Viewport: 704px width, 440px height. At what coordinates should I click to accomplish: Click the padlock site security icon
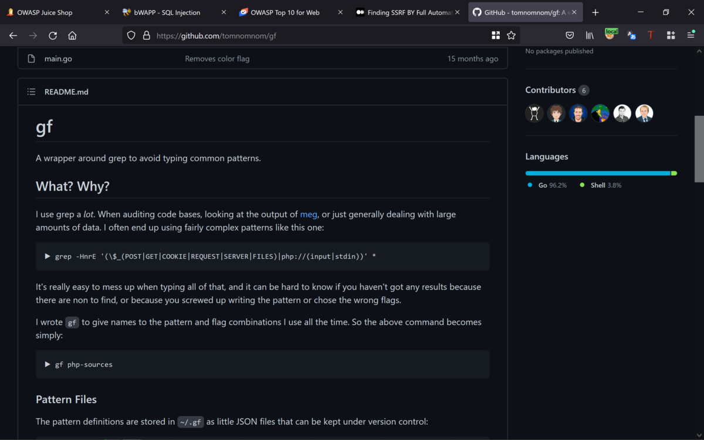click(x=147, y=36)
